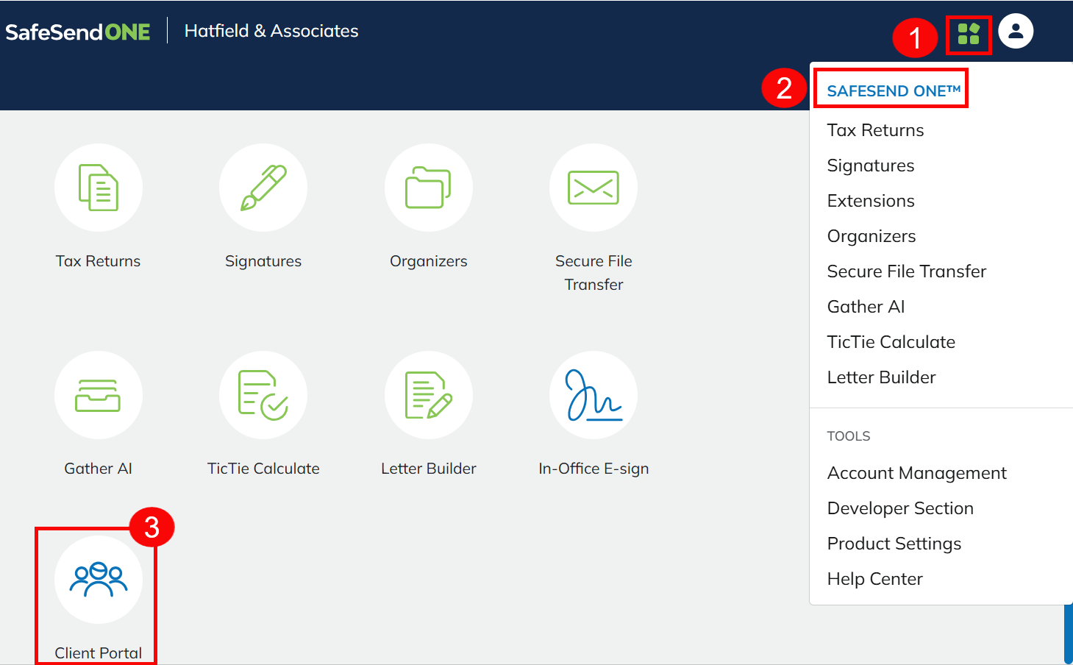Viewport: 1073px width, 665px height.
Task: Select Secure File Transfer in the menu
Action: pos(906,271)
